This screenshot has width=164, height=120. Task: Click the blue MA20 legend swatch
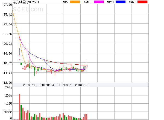[x=121, y=2]
